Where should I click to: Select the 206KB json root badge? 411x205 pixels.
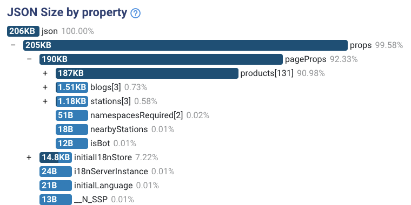coord(23,31)
